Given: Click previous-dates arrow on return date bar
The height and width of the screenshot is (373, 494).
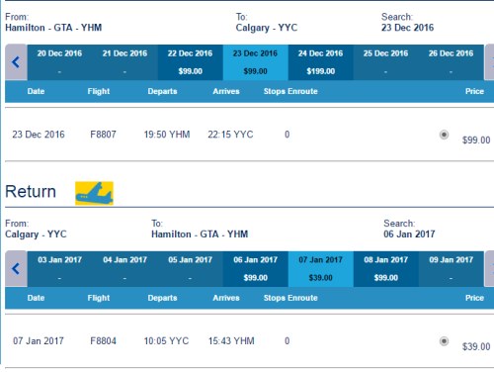Looking at the screenshot, I should pyautogui.click(x=16, y=269).
